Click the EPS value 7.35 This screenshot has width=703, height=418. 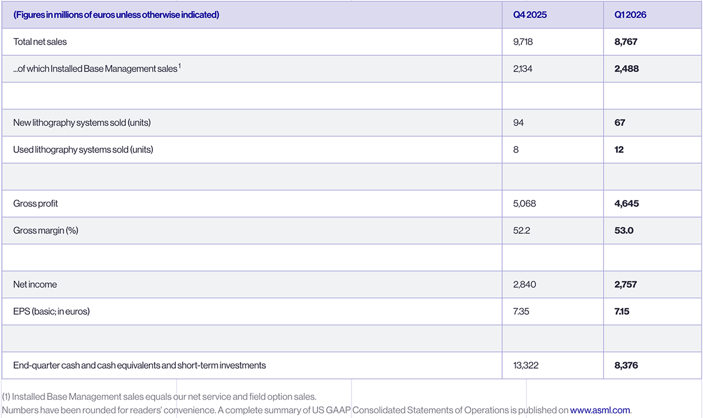(521, 311)
